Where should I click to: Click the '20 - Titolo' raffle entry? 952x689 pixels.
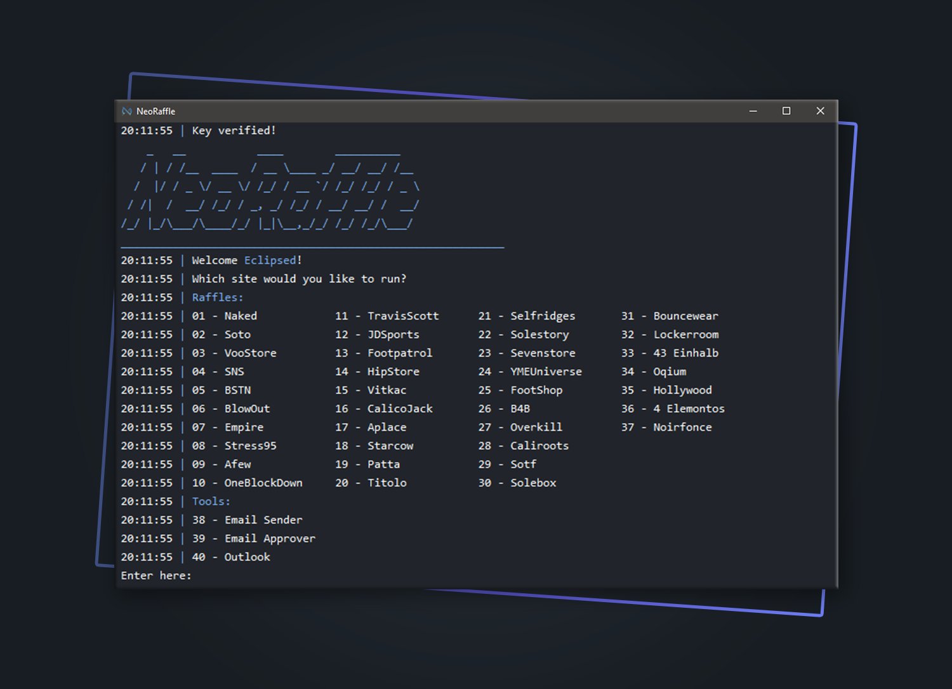[371, 483]
